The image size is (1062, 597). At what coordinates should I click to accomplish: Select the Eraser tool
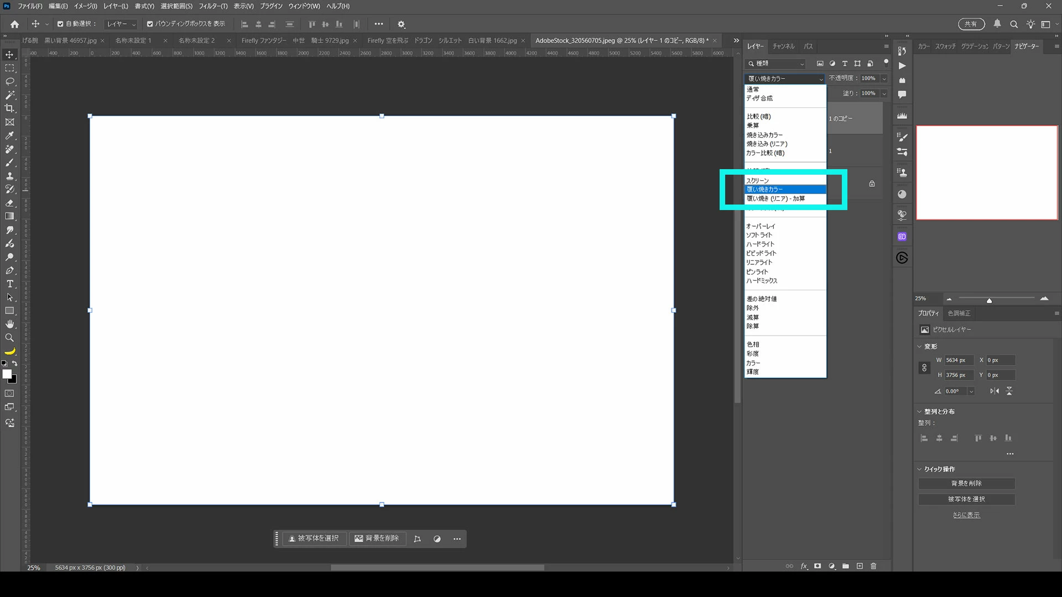pos(9,203)
